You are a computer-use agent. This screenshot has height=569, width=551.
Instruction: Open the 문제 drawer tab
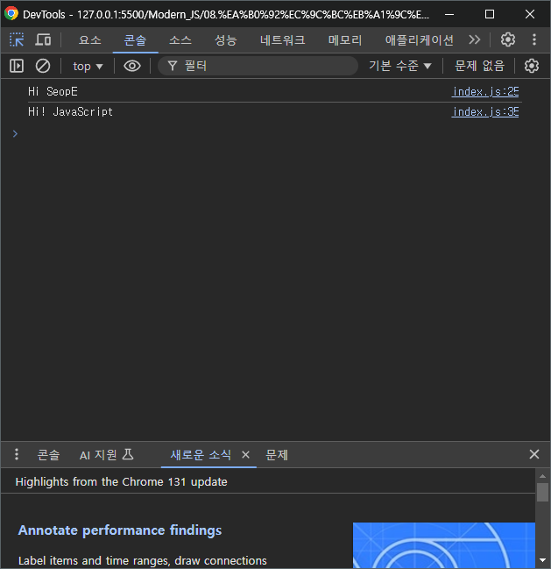tap(277, 455)
